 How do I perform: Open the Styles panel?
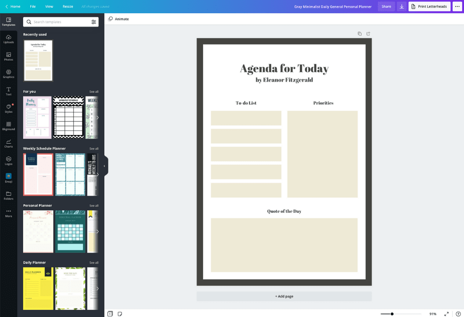[x=9, y=109]
